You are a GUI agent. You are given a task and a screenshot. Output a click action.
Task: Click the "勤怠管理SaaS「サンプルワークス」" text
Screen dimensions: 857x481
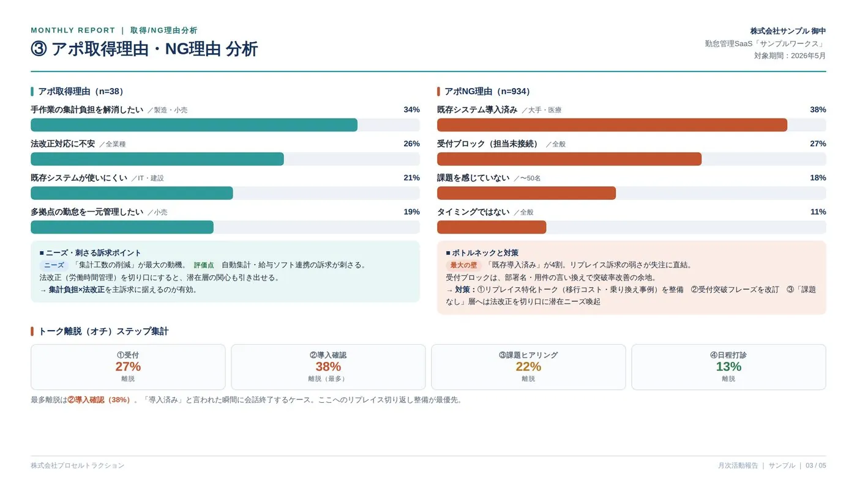coord(765,43)
